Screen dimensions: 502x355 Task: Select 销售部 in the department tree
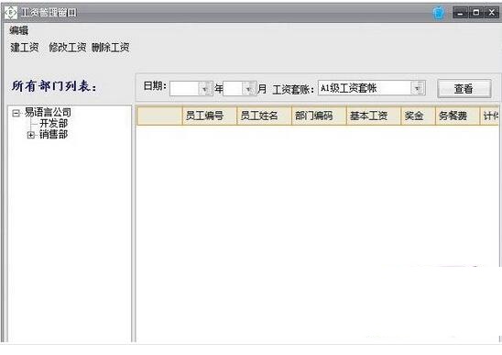tap(53, 134)
